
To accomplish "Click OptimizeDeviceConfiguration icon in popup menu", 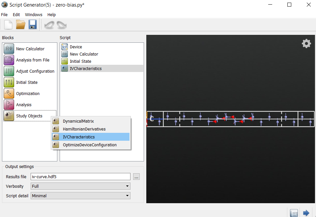I will coord(56,145).
